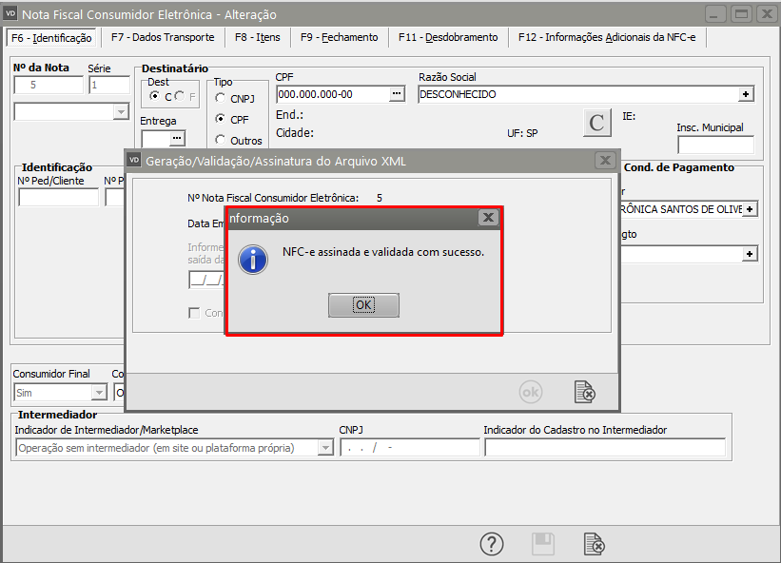781x563 pixels.
Task: Click Nº Ped/Cliente input field
Action: (x=59, y=198)
